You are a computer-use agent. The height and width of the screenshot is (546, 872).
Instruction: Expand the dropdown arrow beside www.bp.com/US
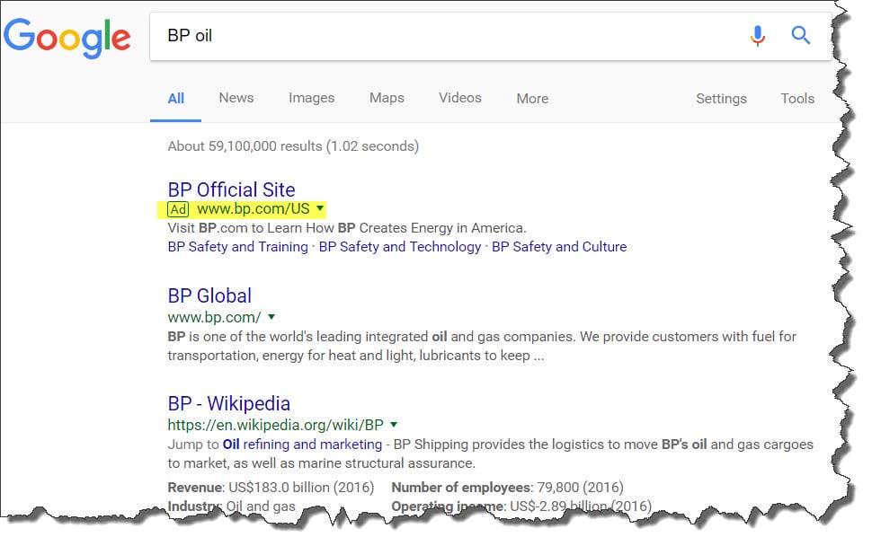click(x=320, y=208)
